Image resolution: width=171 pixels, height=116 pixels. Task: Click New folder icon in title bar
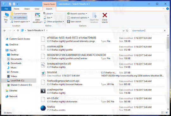click(x=14, y=4)
